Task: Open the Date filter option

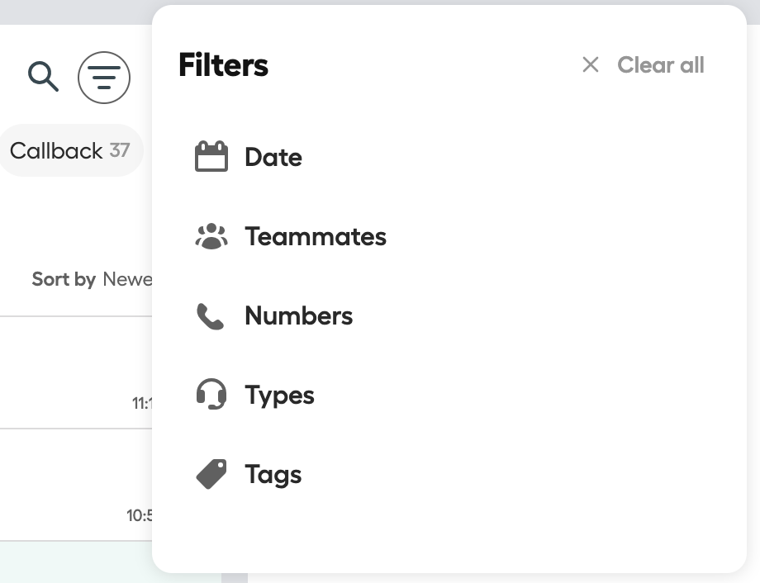Action: (x=273, y=157)
